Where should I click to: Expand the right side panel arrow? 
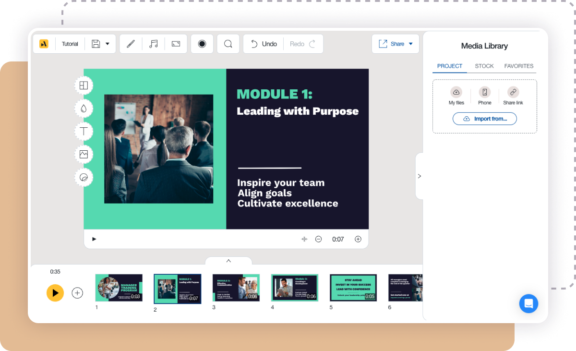420,176
